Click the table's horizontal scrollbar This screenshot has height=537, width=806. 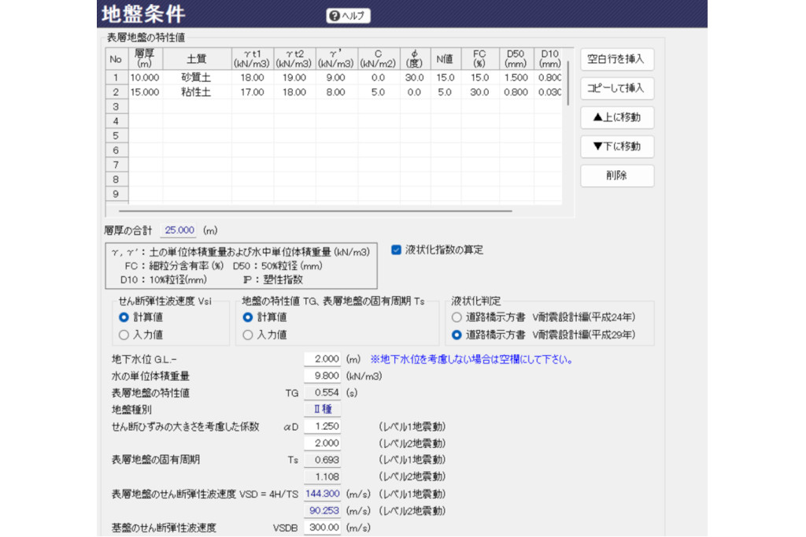point(315,211)
